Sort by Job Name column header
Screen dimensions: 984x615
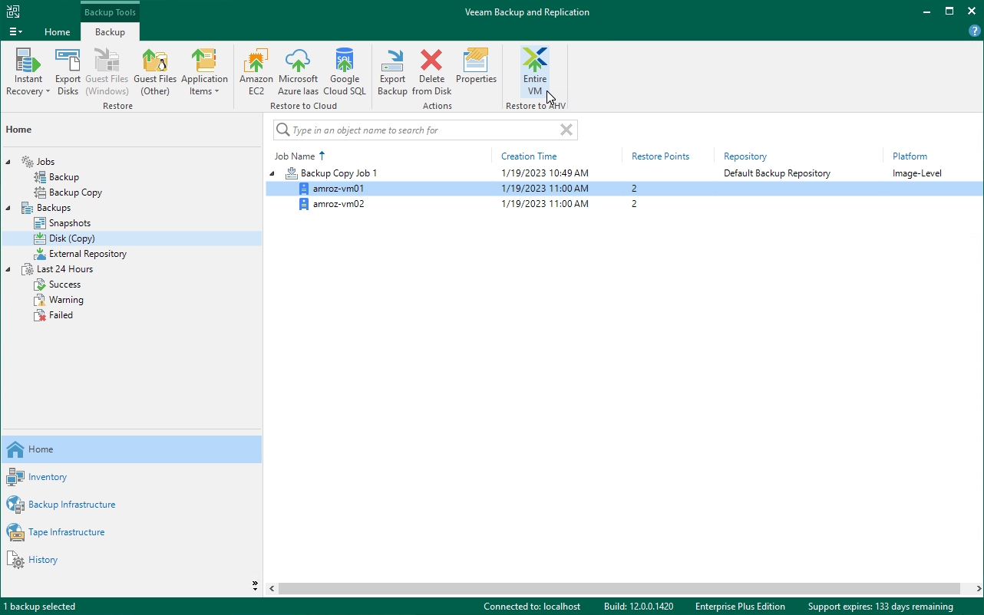pyautogui.click(x=295, y=156)
